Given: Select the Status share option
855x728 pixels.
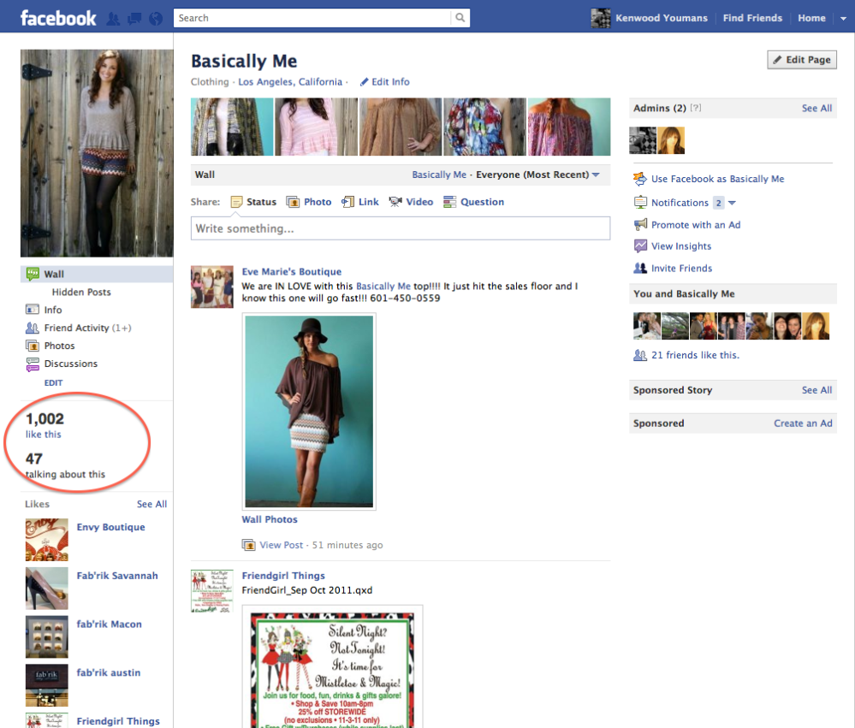Looking at the screenshot, I should pyautogui.click(x=253, y=202).
